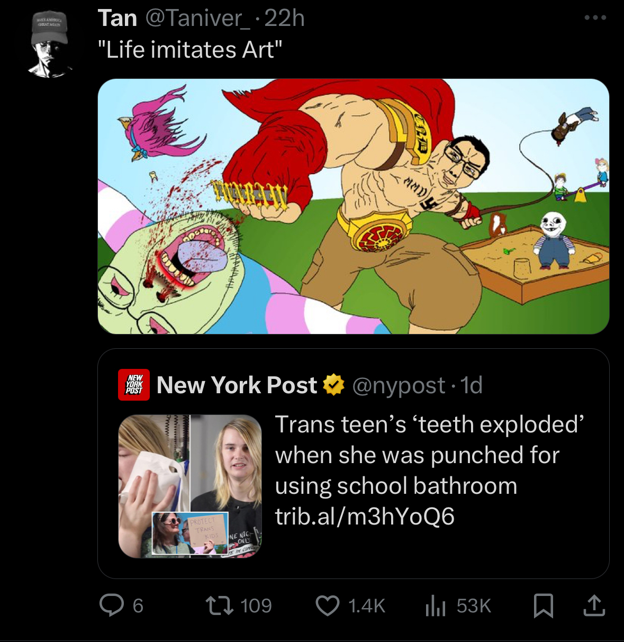Open the @nypost handle link
The image size is (624, 642).
399,385
